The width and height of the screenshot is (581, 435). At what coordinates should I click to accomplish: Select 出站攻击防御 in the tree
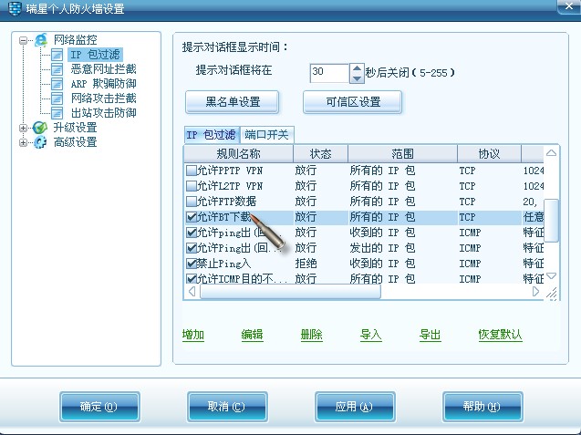pyautogui.click(x=103, y=113)
